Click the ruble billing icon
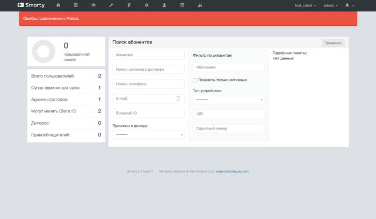 [129, 5]
